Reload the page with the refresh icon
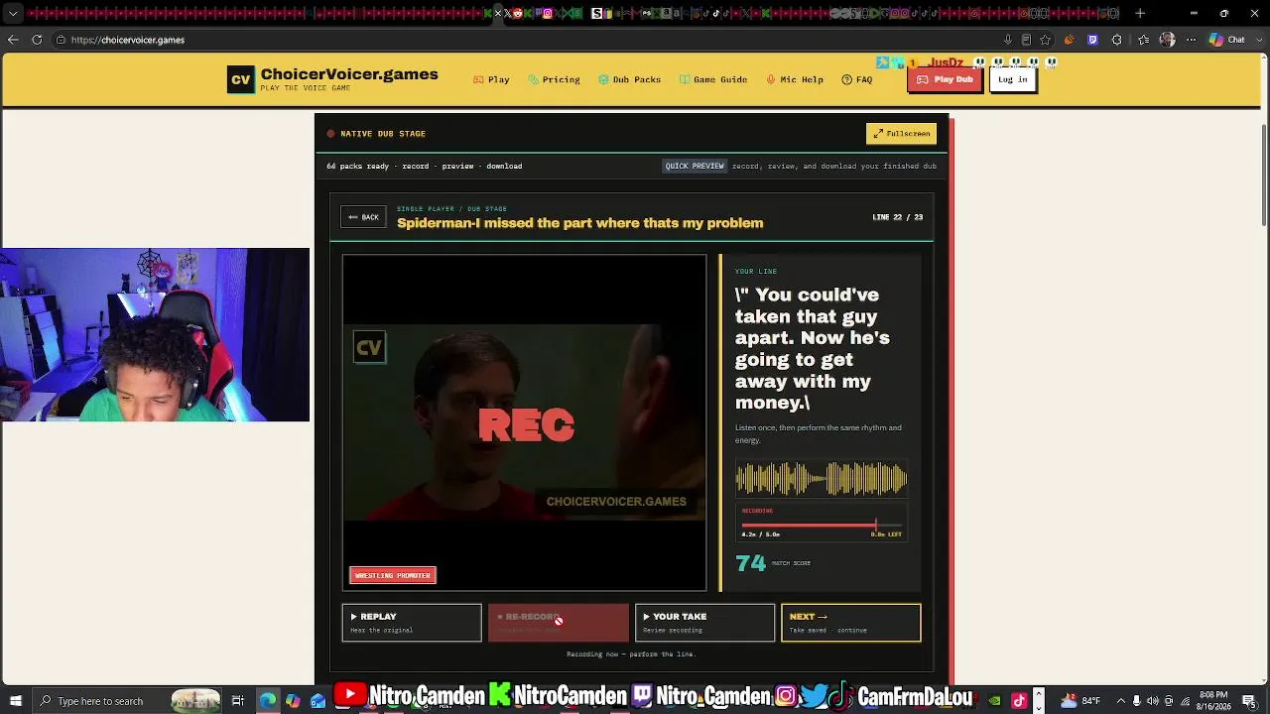The height and width of the screenshot is (714, 1270). coord(37,40)
